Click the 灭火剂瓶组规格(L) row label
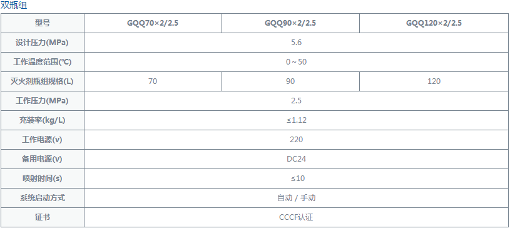This screenshot has height=228, width=510. (43, 81)
